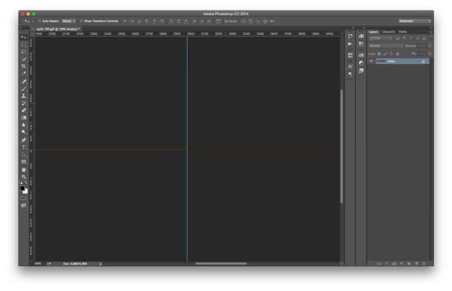Click the zoom percentage field
The width and height of the screenshot is (452, 291).
(38, 264)
